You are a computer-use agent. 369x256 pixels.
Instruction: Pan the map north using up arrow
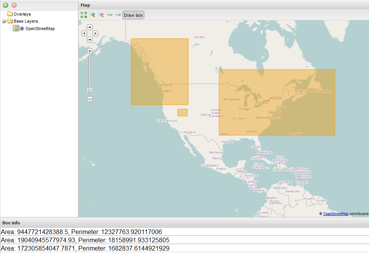coord(90,27)
